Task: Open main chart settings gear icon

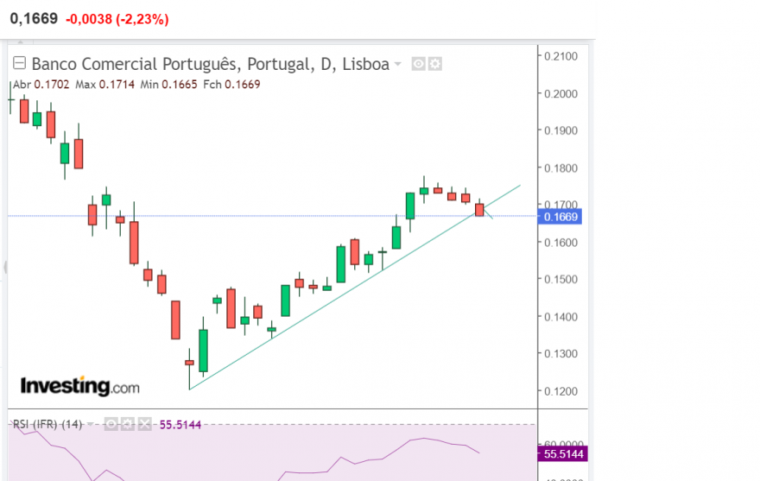Action: pyautogui.click(x=435, y=64)
